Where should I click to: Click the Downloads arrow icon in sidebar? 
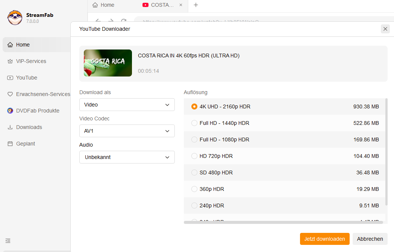click(x=10, y=127)
